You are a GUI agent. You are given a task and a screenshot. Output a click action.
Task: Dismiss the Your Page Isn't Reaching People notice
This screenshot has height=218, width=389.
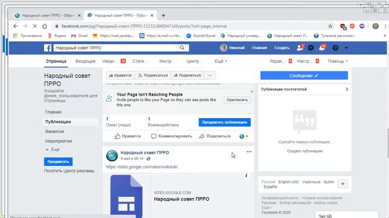(252, 91)
